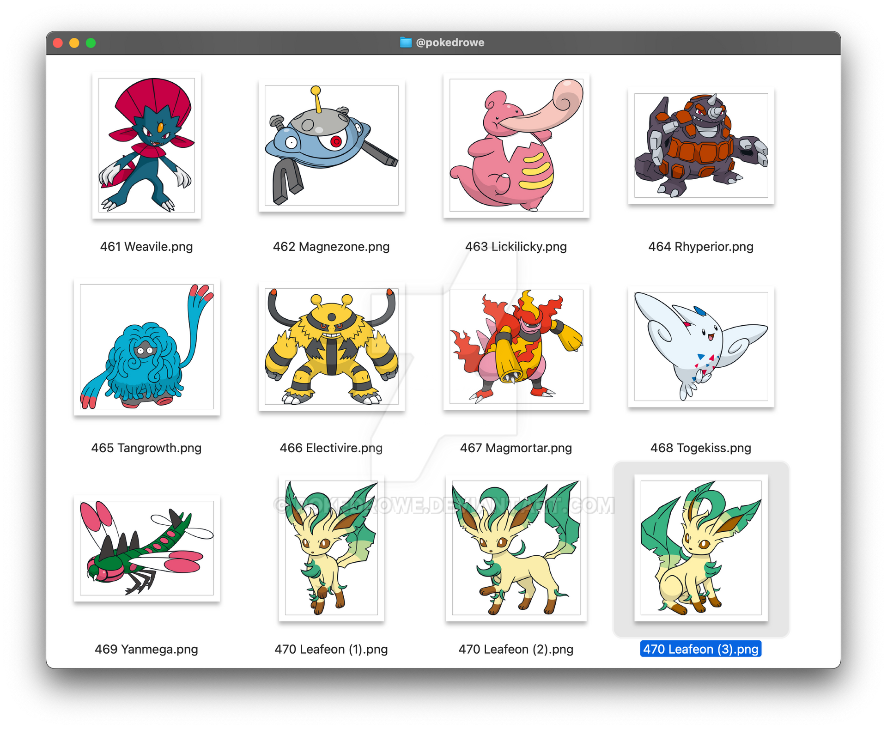Click the file name 463 Lickilicky.png

pyautogui.click(x=516, y=246)
